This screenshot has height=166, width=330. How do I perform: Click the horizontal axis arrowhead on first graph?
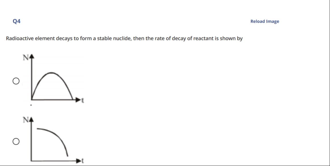pos(78,100)
